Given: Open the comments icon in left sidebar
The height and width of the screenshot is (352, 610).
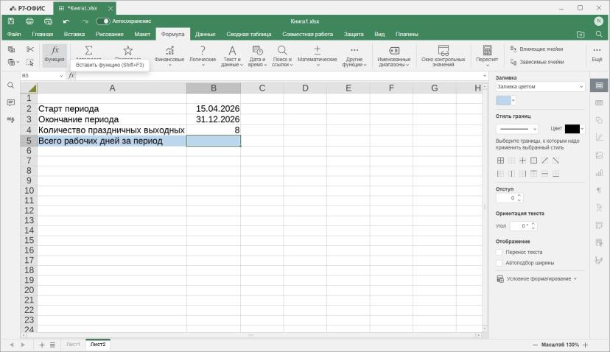Looking at the screenshot, I should [10, 102].
